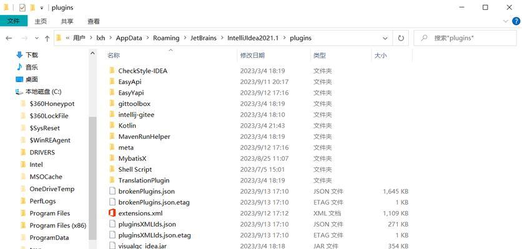The height and width of the screenshot is (249, 522).
Task: Sort by the 名称 column header
Action: (114, 55)
